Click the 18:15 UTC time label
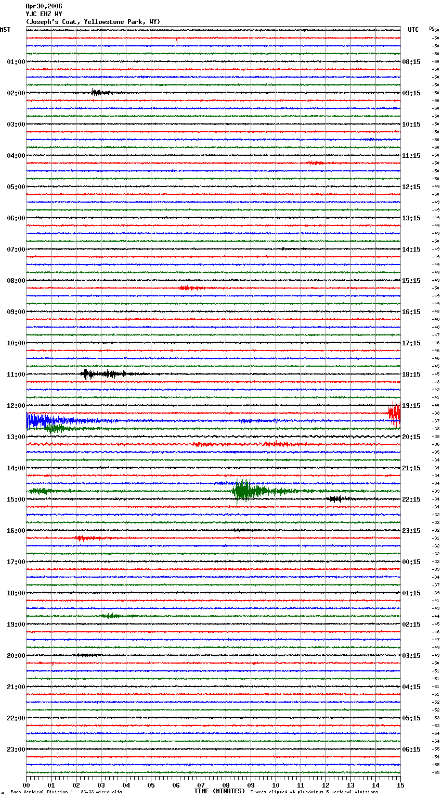The width and height of the screenshot is (442, 799). [411, 374]
